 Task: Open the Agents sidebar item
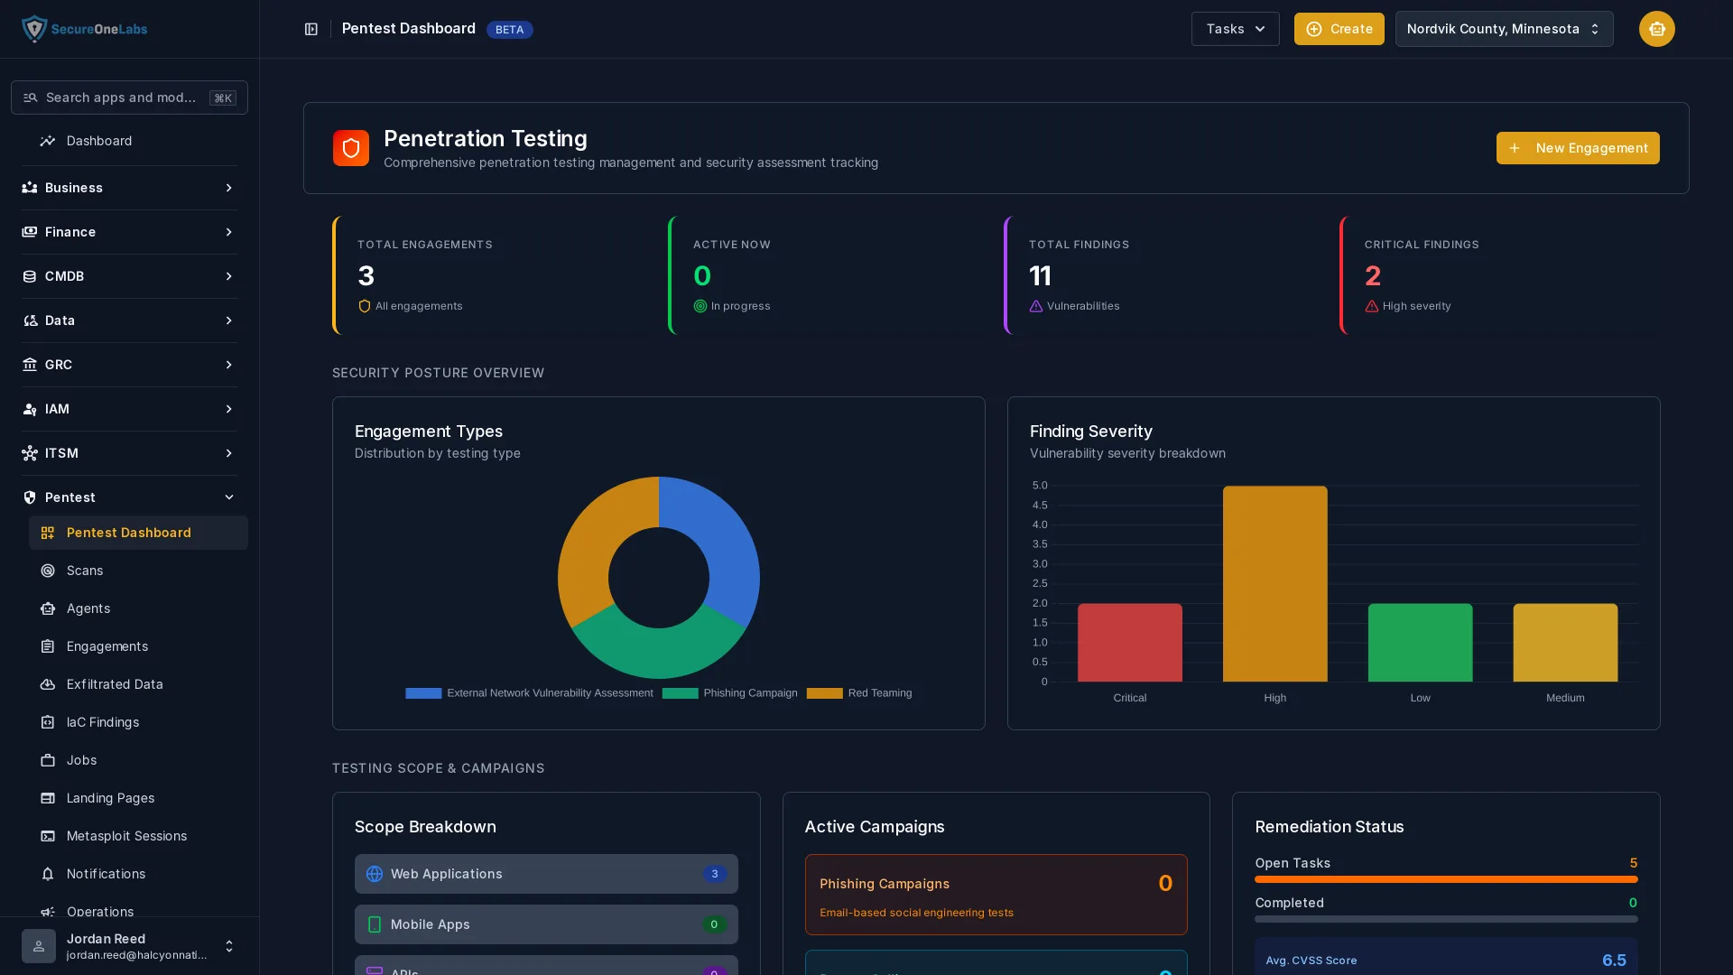pyautogui.click(x=138, y=608)
